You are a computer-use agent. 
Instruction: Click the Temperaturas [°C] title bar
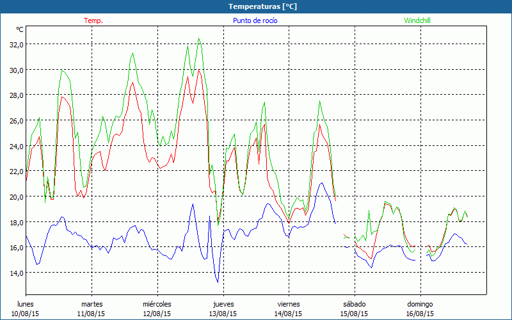[x=255, y=6]
